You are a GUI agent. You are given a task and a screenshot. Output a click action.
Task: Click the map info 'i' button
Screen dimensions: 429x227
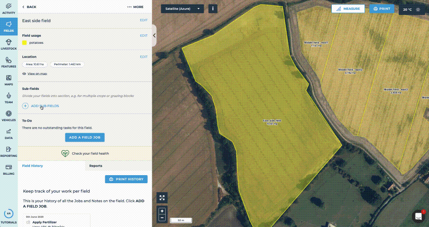click(213, 9)
